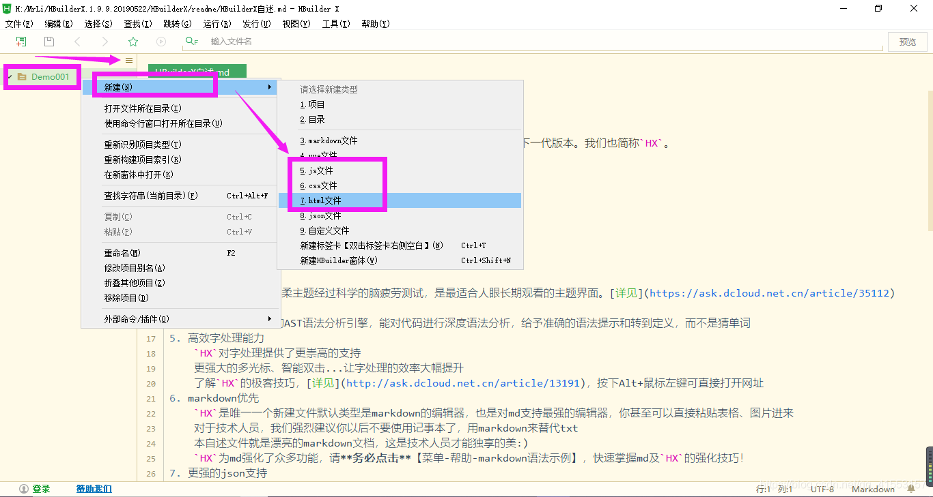Open the ask.dcloud.net.cn/article/13191 link
This screenshot has width=933, height=497.
pos(463,383)
